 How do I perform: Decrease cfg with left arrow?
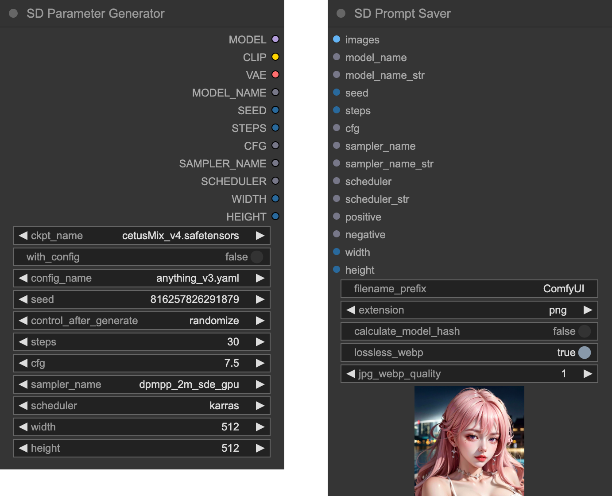23,363
